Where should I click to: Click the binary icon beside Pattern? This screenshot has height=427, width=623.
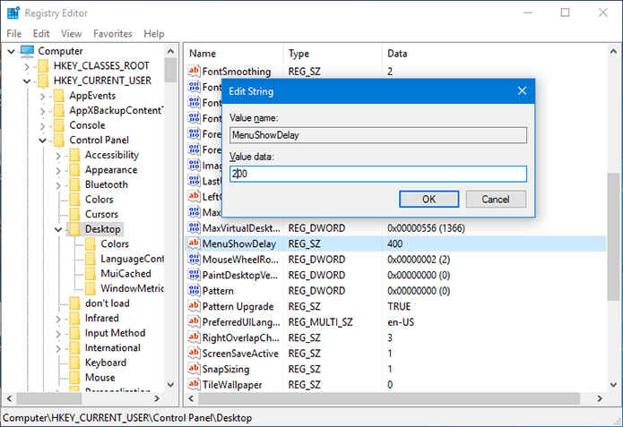tap(194, 291)
